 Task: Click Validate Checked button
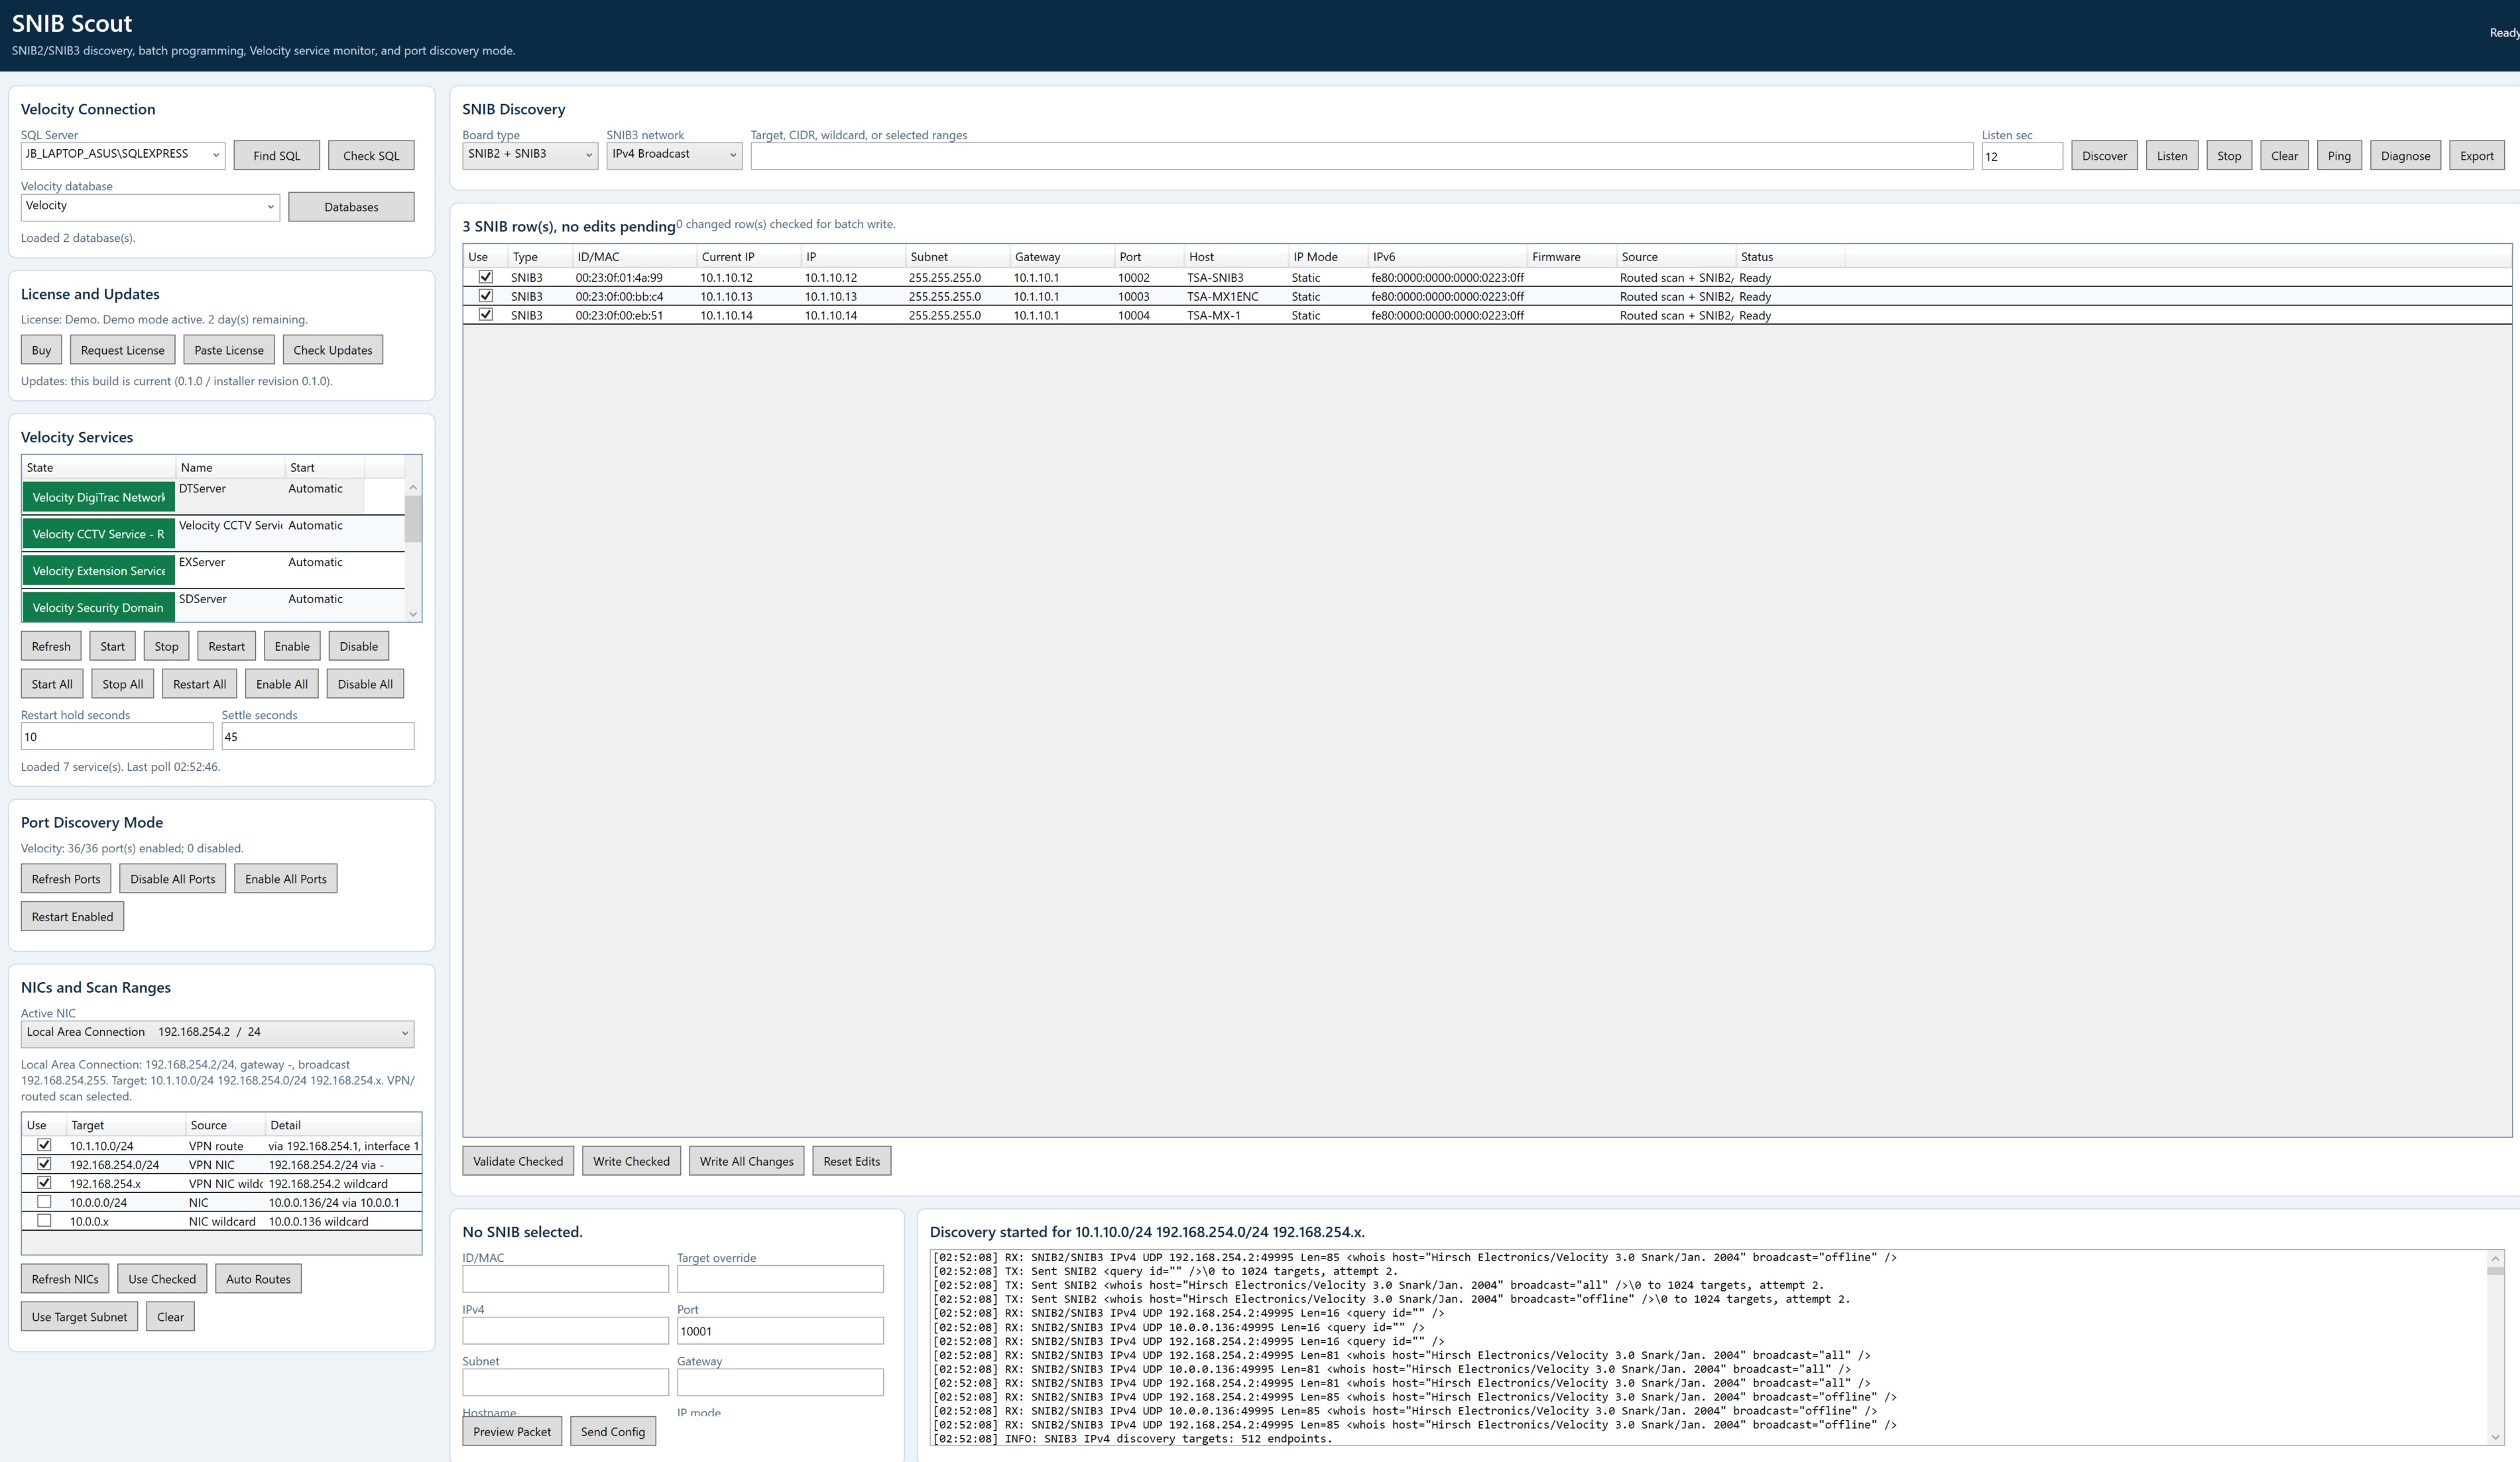(x=518, y=1161)
